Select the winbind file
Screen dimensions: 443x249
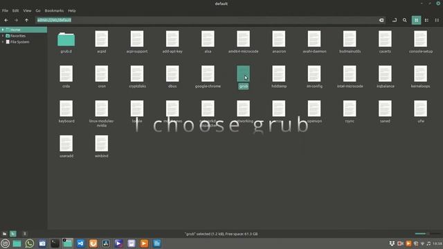102,146
